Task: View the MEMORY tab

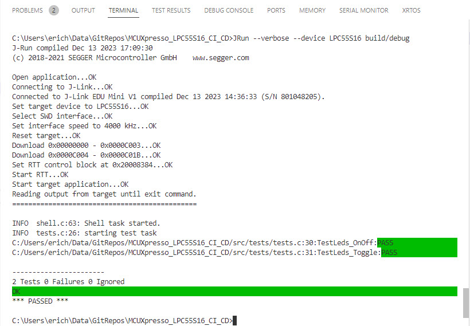Action: pyautogui.click(x=312, y=10)
